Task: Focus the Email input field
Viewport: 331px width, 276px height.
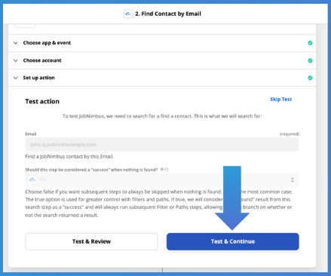Action: click(162, 145)
